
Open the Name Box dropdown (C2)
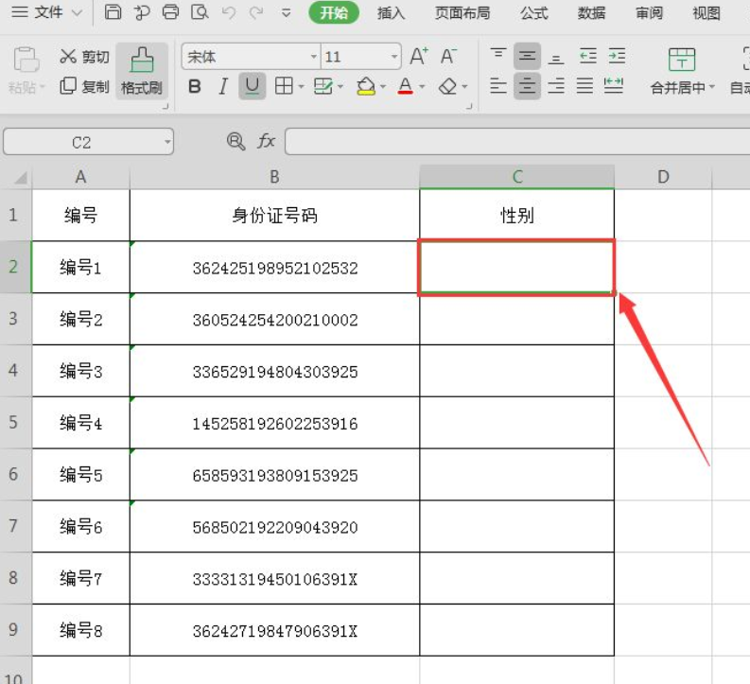coord(167,142)
